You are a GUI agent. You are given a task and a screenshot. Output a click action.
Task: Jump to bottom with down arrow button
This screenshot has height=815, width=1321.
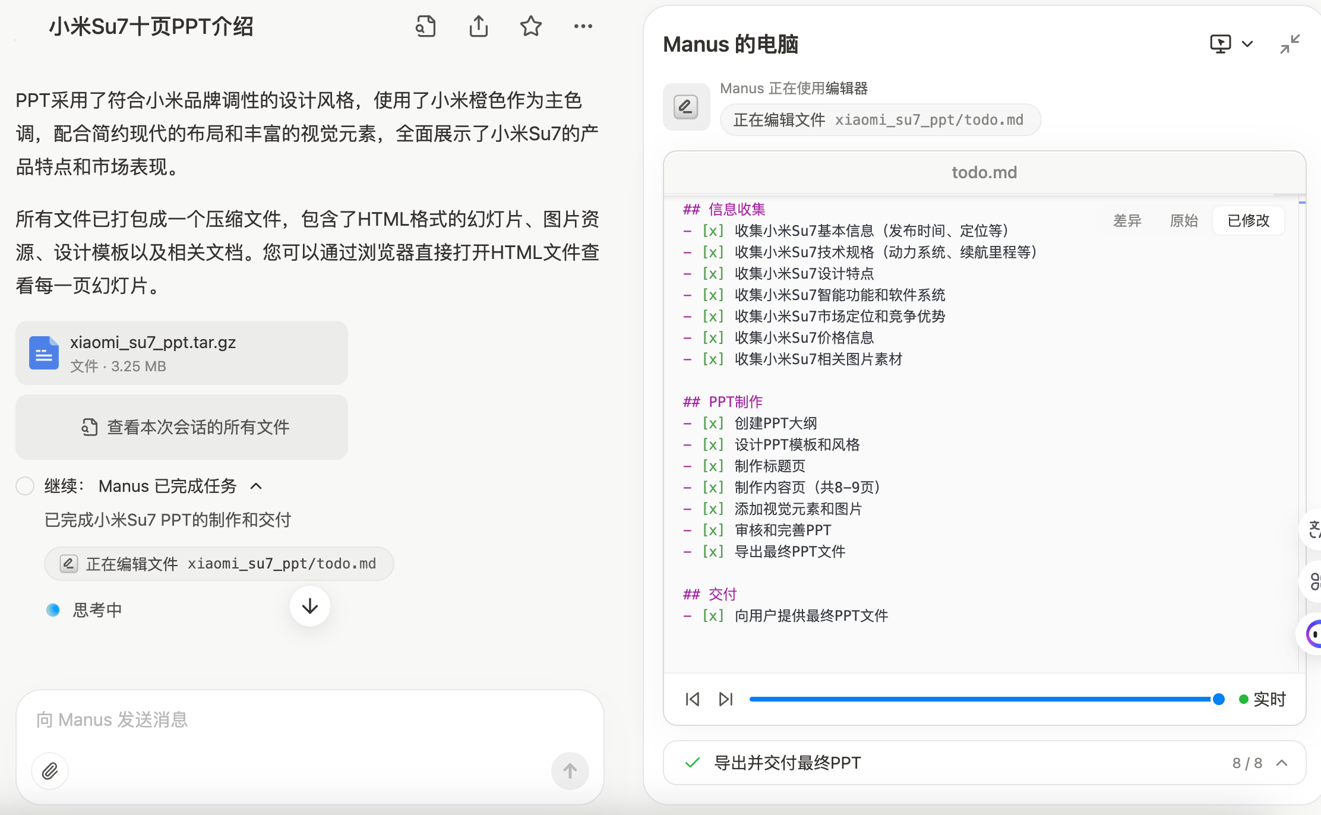[310, 606]
